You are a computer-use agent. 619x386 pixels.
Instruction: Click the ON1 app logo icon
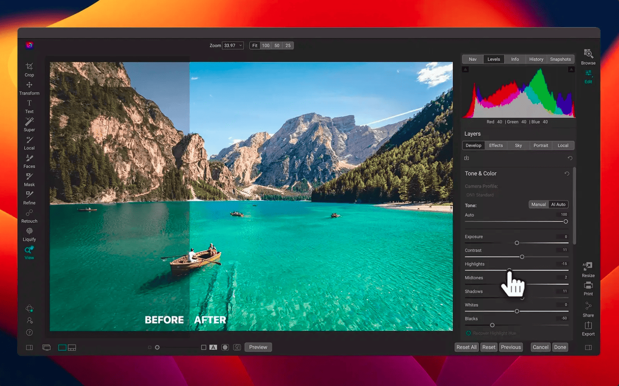pos(30,45)
